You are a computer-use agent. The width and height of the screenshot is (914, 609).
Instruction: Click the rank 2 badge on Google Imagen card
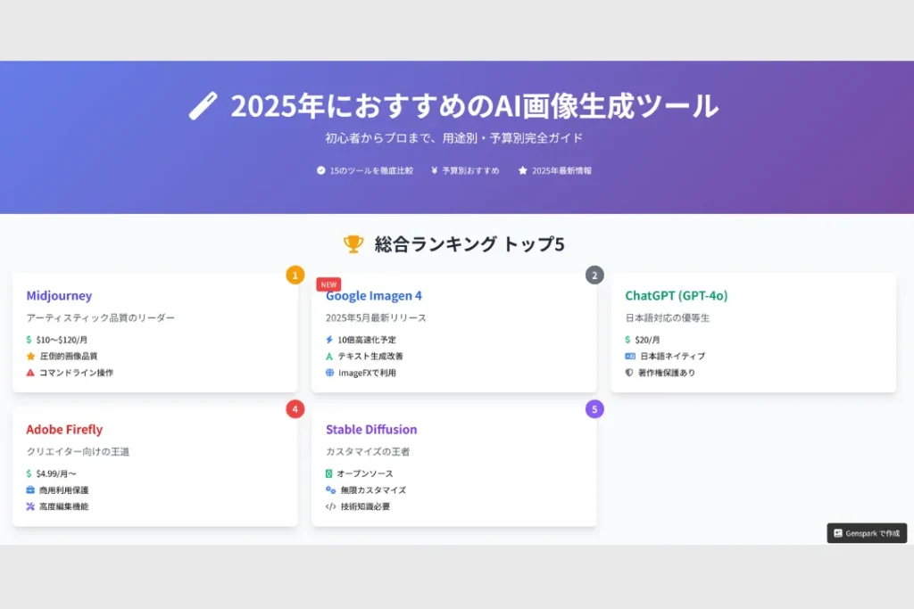click(x=594, y=275)
